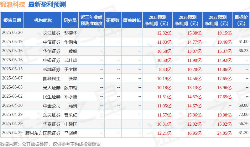Image resolution: width=250 pixels, height=147 pixels.
Task: Click the date 2025-05-02 cell
Action: click(x=12, y=96)
